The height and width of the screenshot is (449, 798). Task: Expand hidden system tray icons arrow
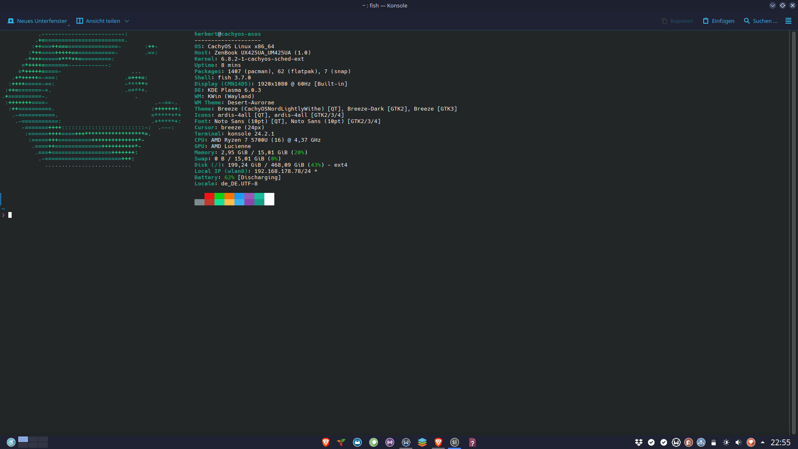(x=763, y=442)
